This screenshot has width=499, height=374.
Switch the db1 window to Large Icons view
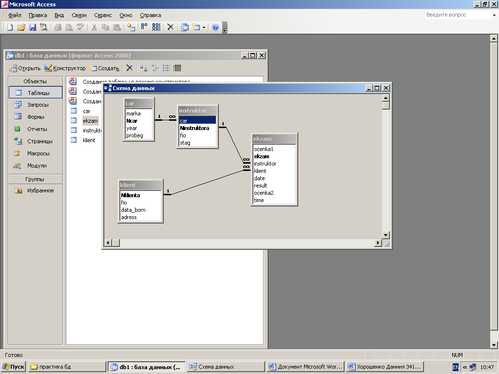144,68
